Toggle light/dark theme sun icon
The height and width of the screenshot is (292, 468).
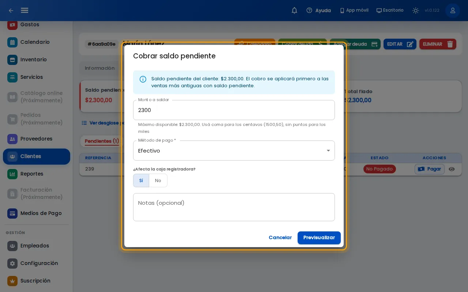416,11
